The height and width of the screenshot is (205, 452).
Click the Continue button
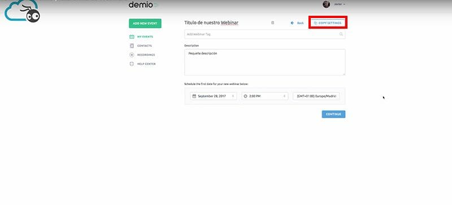pos(333,114)
